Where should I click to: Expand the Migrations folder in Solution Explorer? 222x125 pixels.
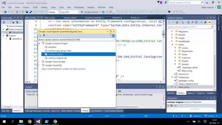coord(172,32)
